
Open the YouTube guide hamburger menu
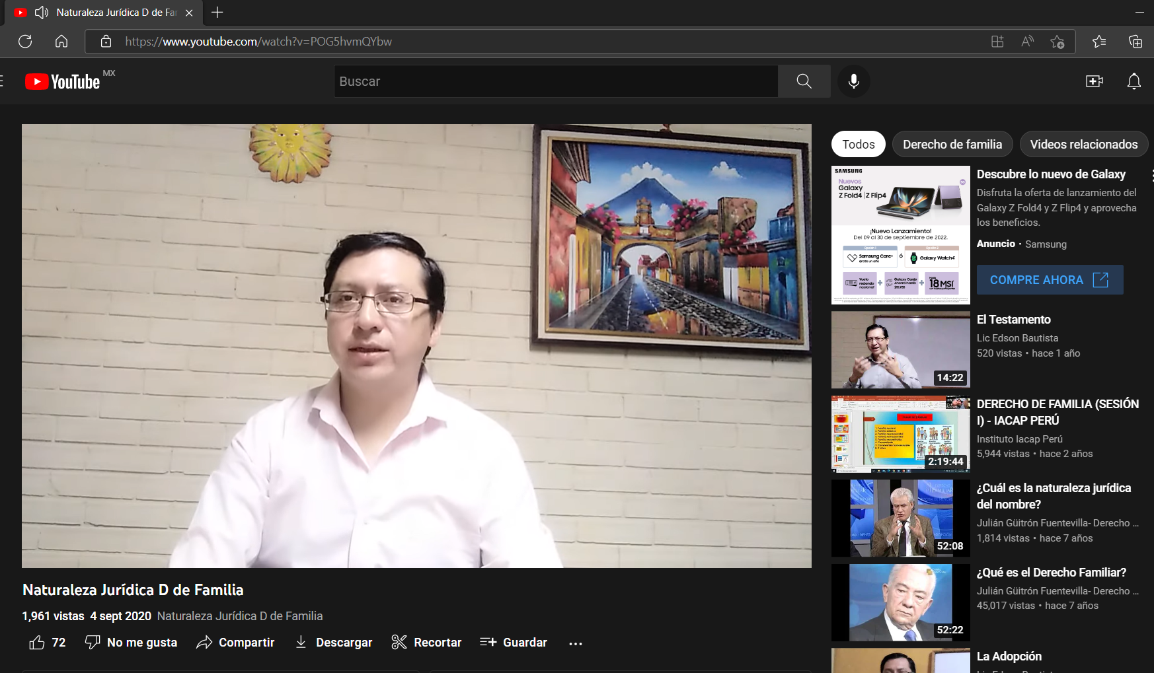tap(2, 81)
